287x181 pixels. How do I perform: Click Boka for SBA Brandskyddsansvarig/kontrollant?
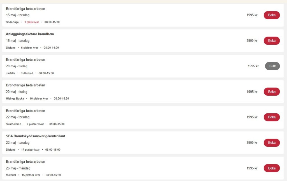coord(272,143)
